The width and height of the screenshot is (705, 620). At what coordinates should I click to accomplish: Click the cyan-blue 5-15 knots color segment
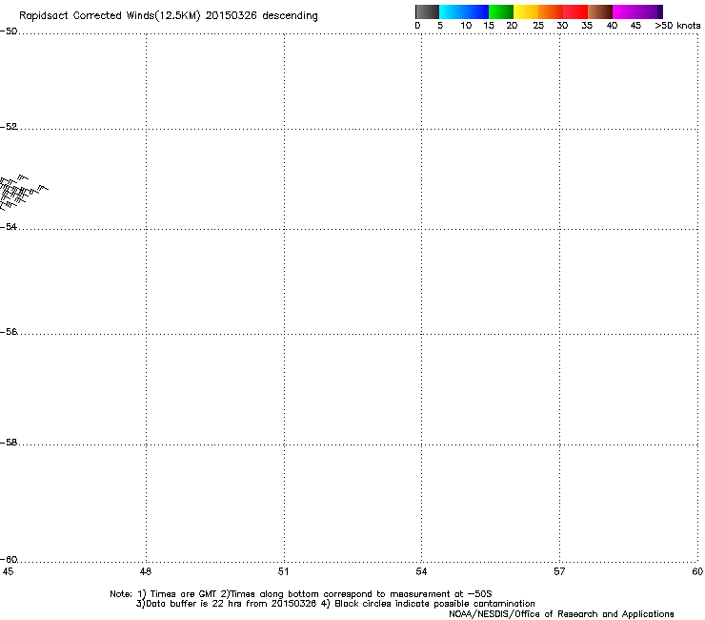pyautogui.click(x=464, y=11)
